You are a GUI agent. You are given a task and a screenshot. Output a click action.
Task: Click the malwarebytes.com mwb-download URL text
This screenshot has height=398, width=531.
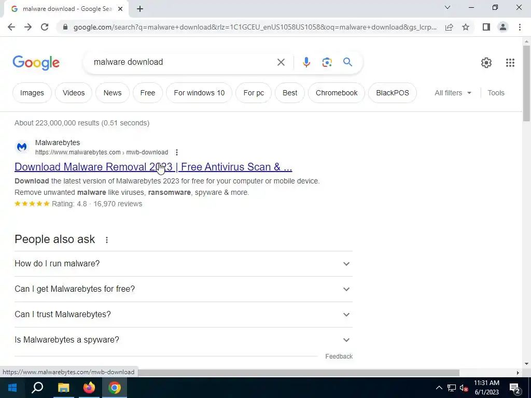tap(102, 152)
